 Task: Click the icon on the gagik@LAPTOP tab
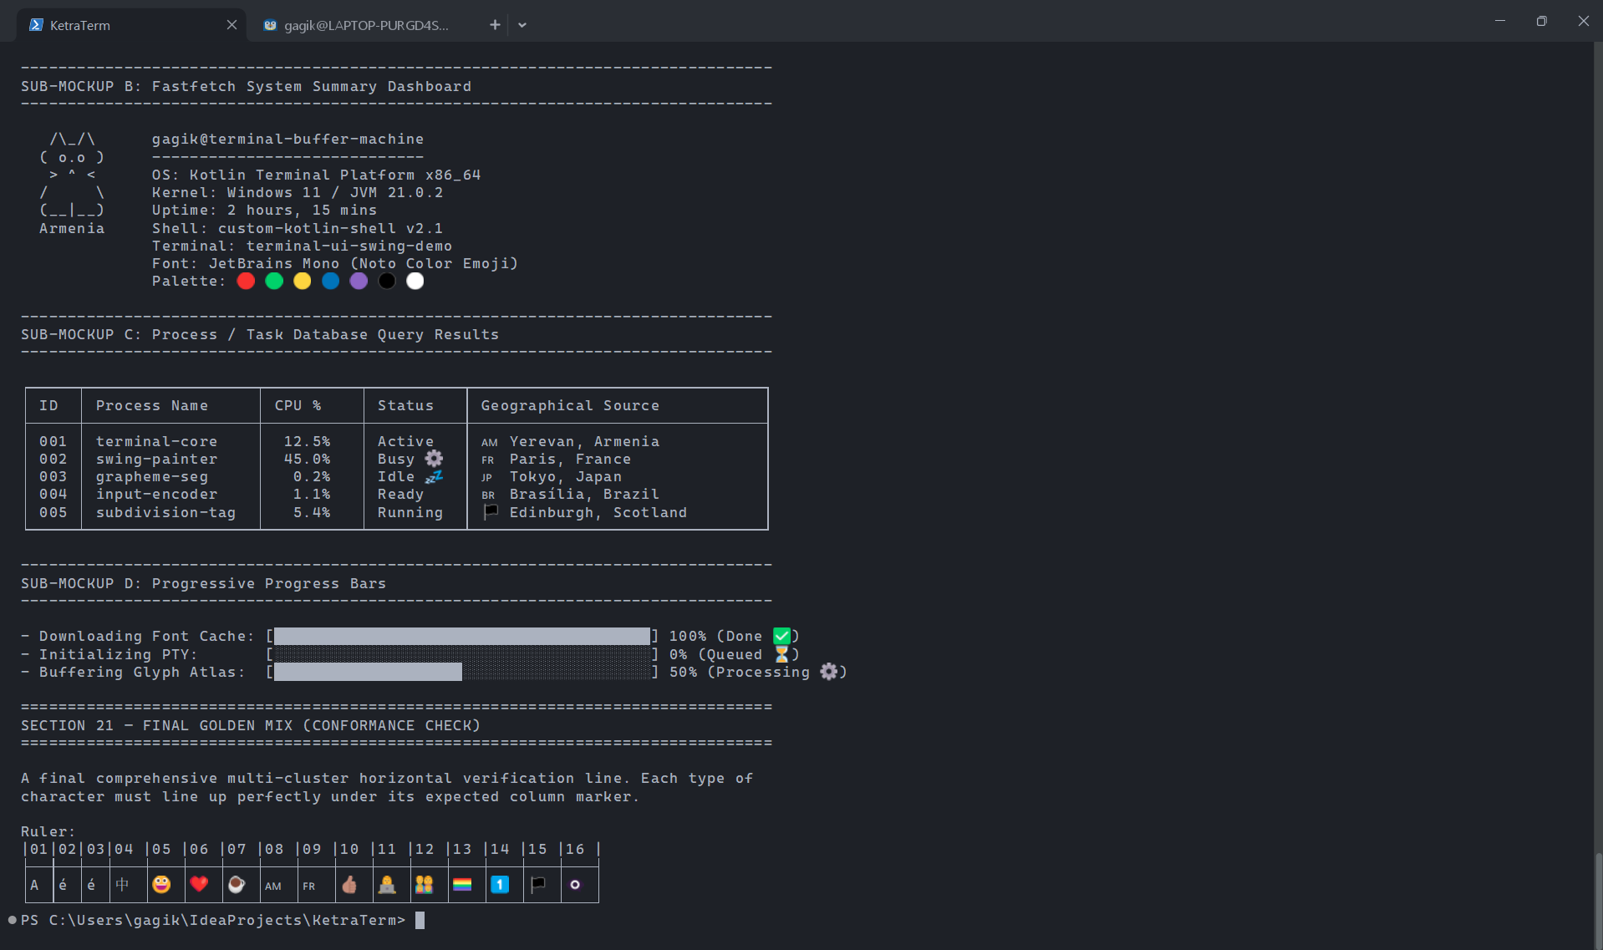pos(270,25)
